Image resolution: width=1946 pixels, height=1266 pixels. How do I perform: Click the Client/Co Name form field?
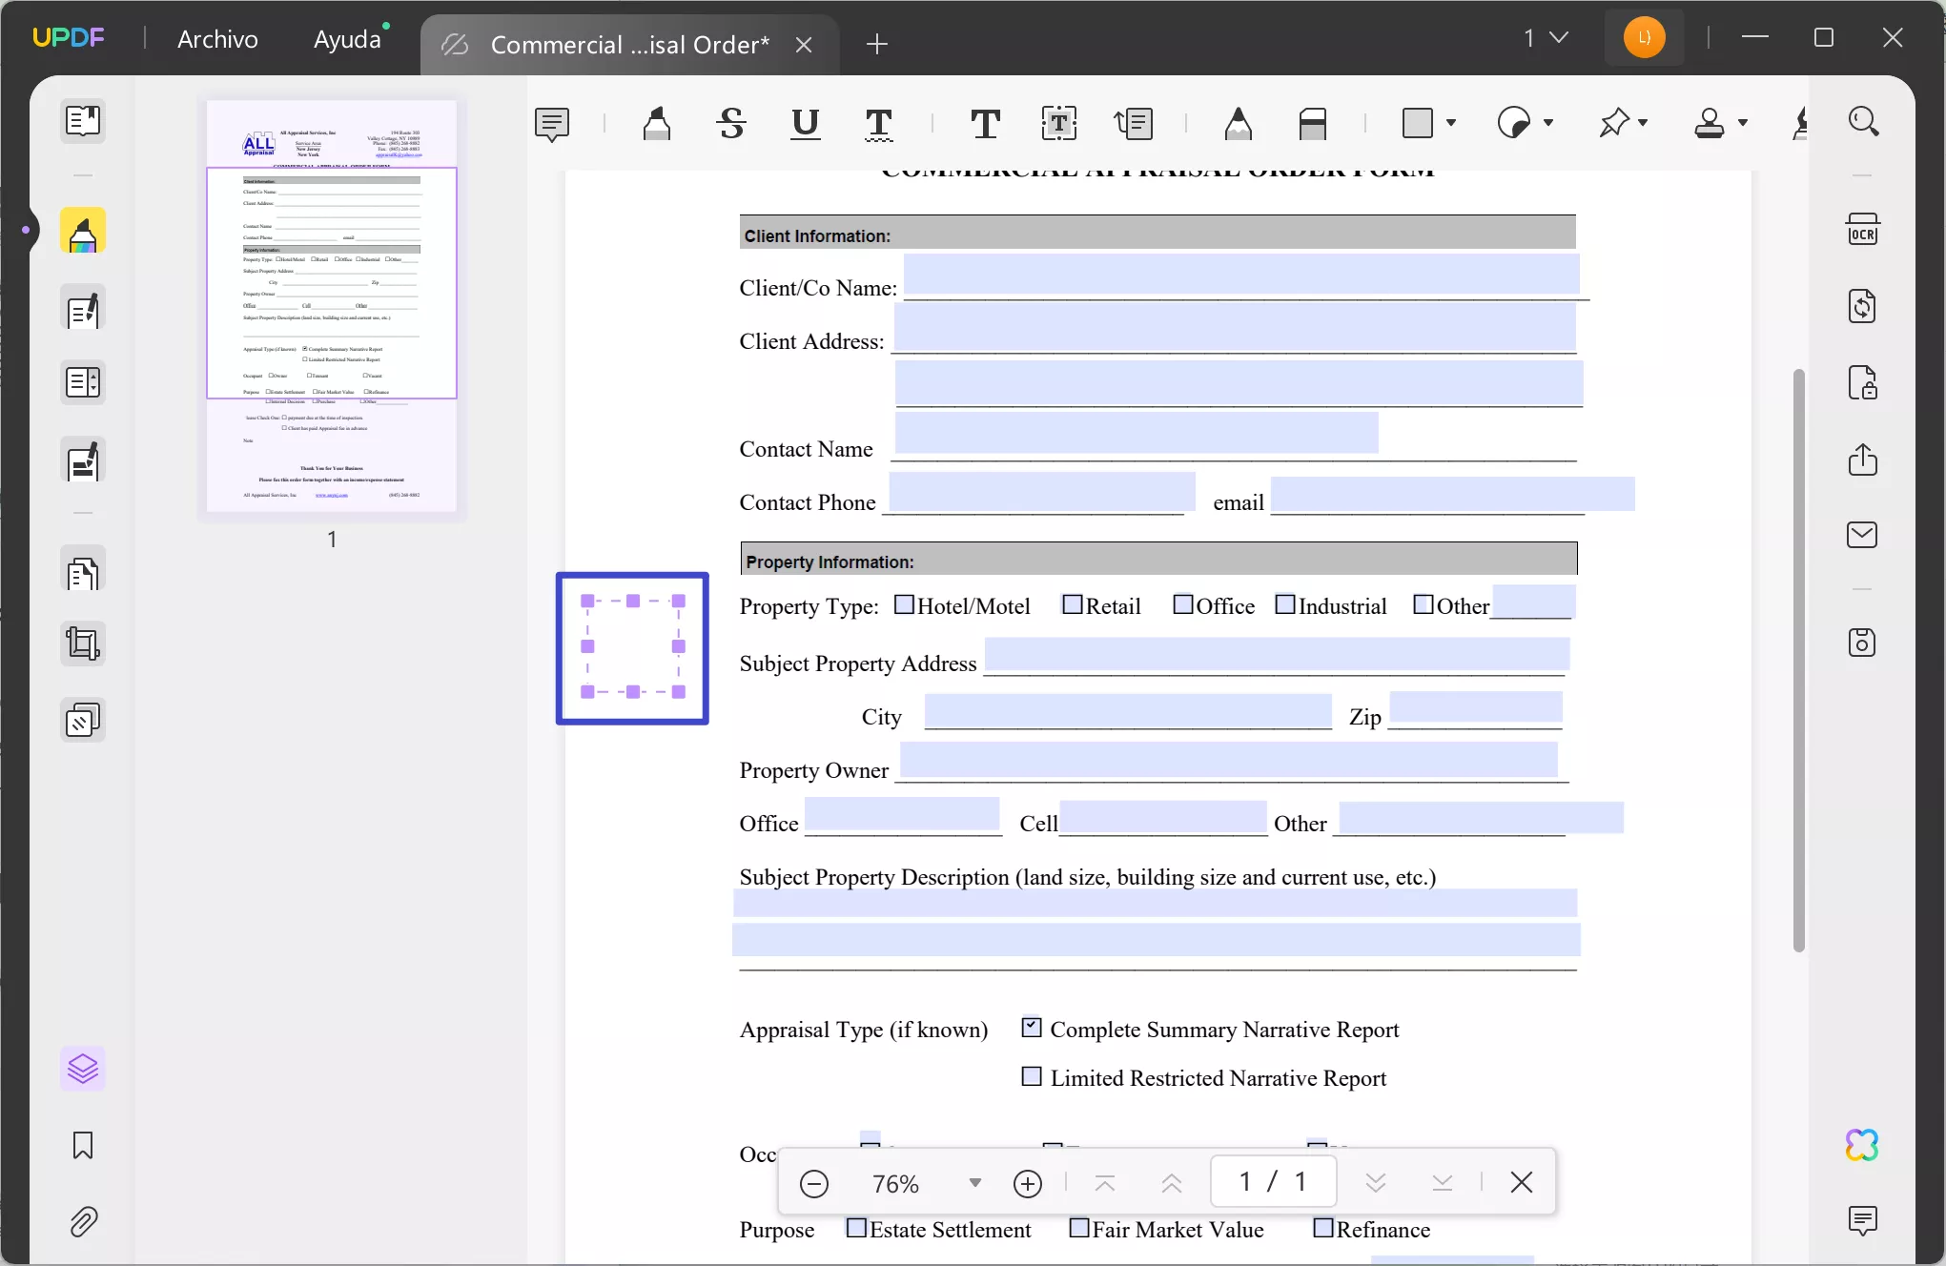tap(1241, 275)
